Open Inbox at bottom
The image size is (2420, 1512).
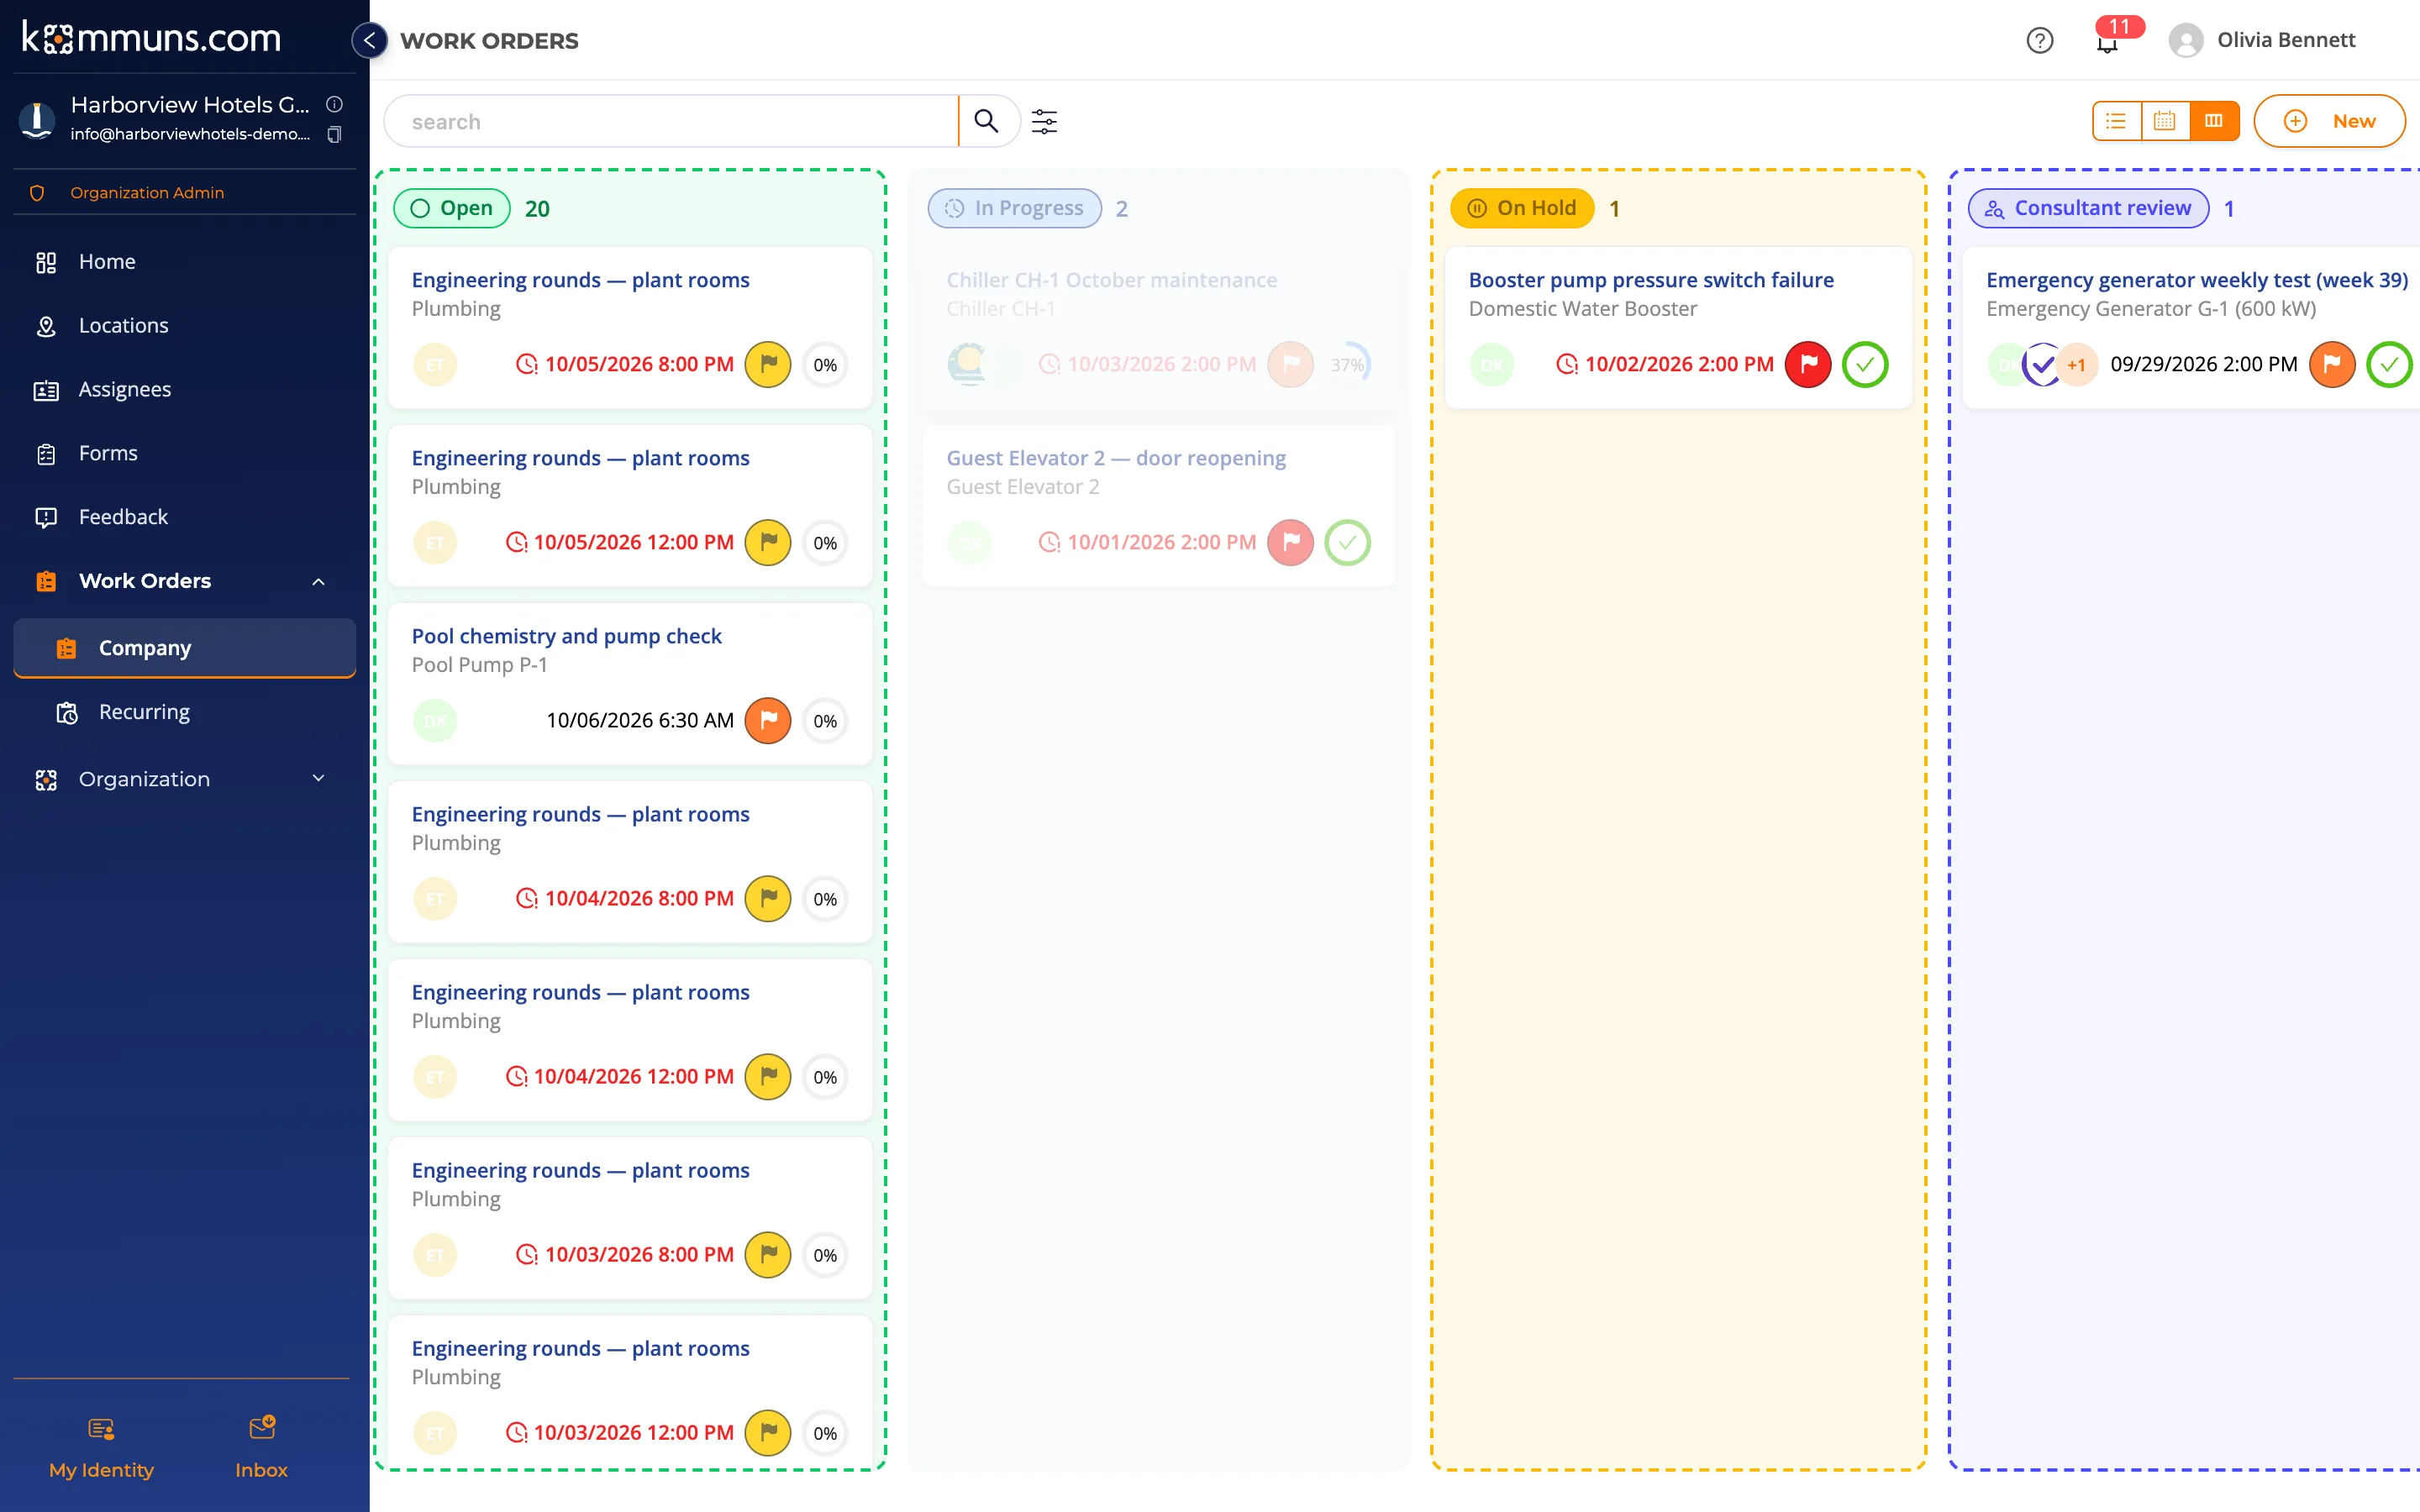point(261,1447)
